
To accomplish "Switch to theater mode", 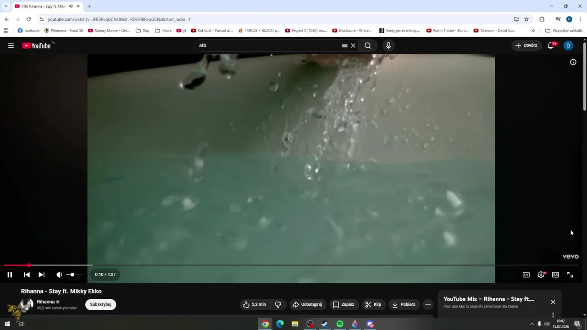I will click(x=555, y=275).
